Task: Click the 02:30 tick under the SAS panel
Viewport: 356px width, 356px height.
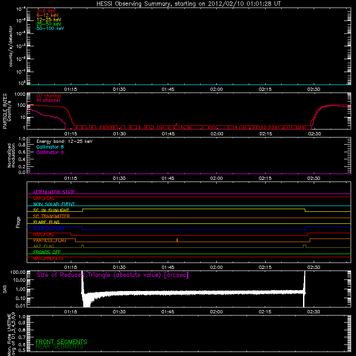Action: (x=314, y=312)
